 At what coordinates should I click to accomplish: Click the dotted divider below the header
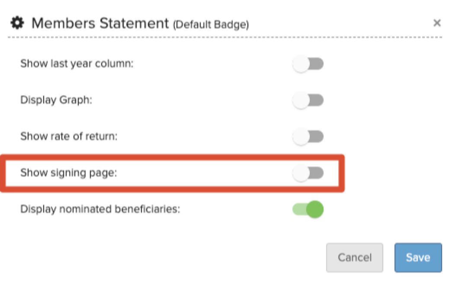point(225,38)
